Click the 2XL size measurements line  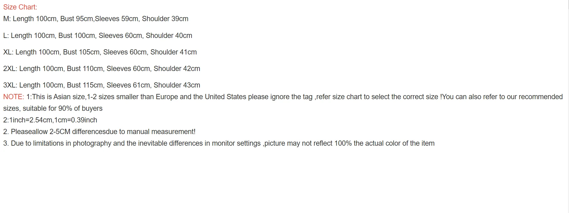(x=101, y=69)
